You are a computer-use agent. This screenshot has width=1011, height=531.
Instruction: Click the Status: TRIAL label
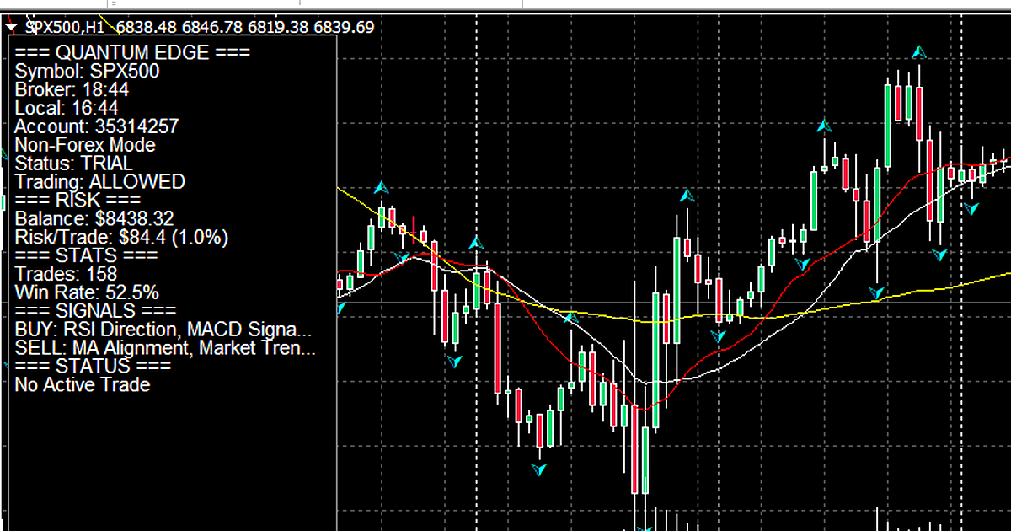pos(73,164)
